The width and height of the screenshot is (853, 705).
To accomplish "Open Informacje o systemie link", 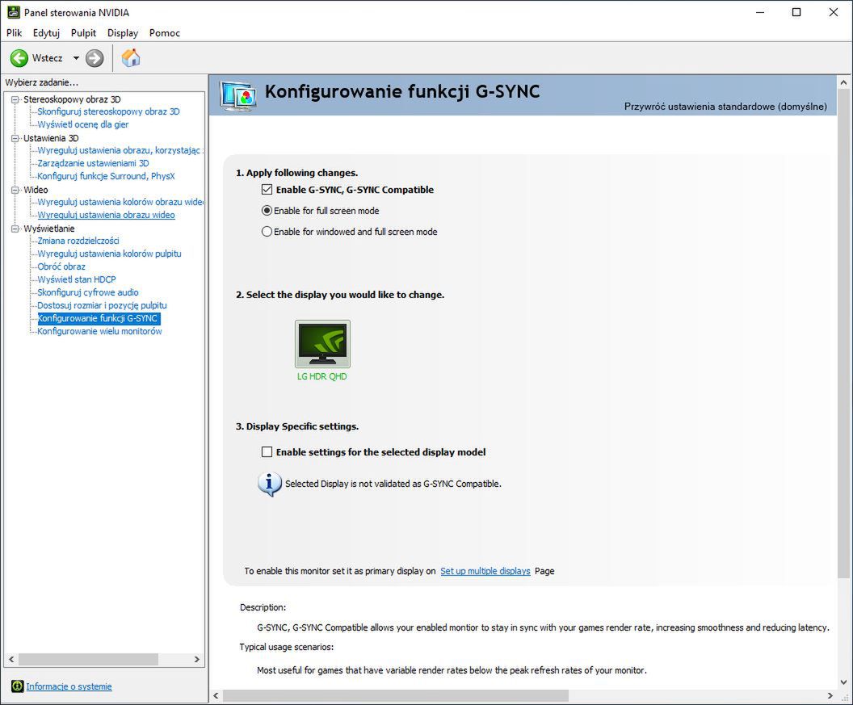I will point(69,686).
